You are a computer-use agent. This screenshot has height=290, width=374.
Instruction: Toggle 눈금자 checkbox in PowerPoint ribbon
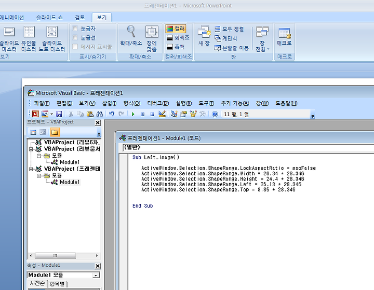pyautogui.click(x=75, y=29)
